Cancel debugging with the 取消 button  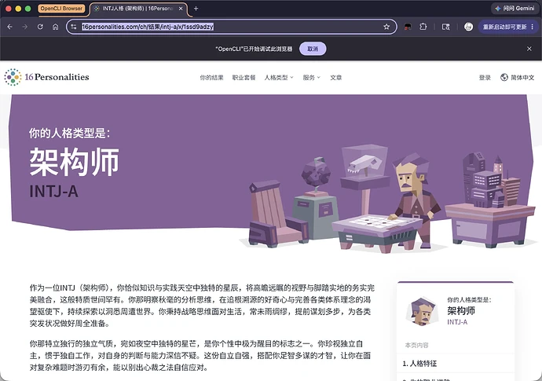click(x=313, y=49)
